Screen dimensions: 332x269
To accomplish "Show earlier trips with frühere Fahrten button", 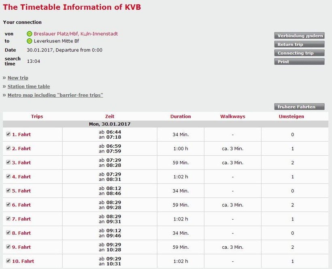I will pos(299,107).
